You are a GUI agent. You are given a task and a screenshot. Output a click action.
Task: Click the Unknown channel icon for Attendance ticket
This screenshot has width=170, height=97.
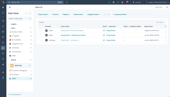[x=46, y=40]
